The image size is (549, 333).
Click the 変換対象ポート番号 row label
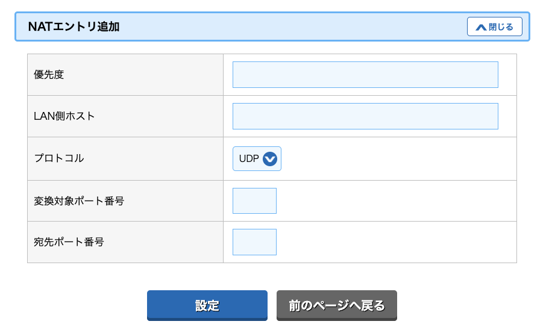click(79, 201)
